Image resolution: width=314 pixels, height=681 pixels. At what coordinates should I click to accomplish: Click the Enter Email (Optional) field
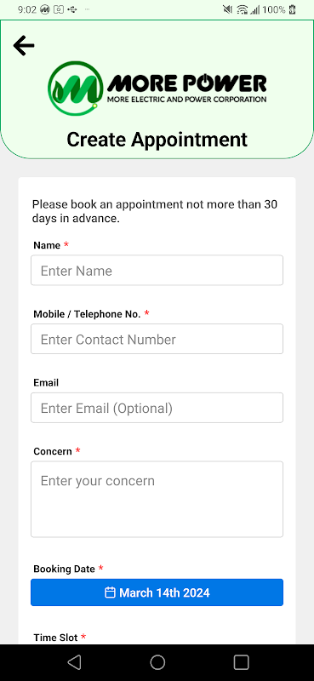click(157, 408)
